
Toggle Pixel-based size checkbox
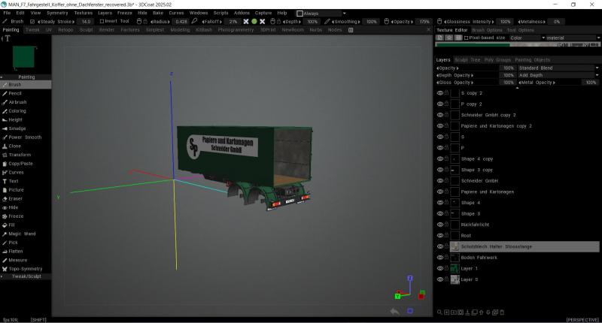466,37
